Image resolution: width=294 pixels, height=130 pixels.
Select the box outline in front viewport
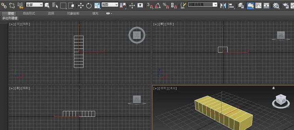coord(223,49)
